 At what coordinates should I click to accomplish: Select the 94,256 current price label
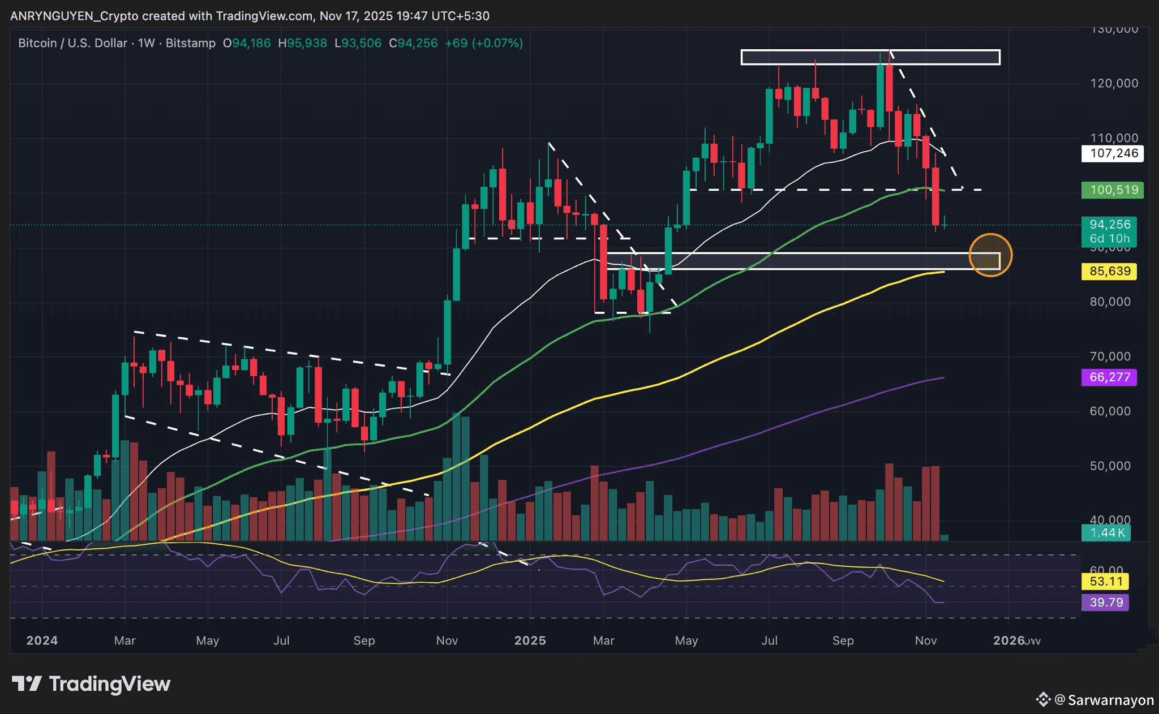point(1109,225)
